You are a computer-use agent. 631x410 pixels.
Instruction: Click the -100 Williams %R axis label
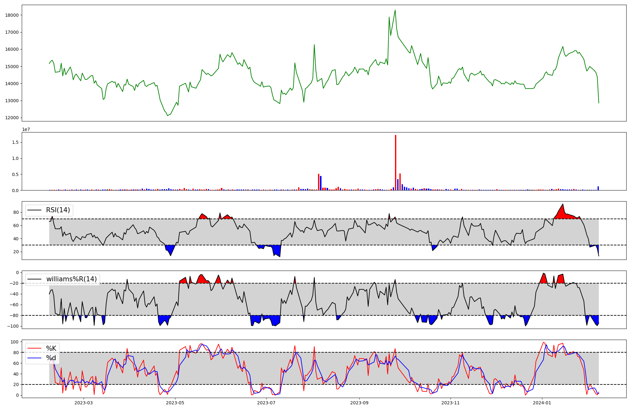click(x=13, y=326)
